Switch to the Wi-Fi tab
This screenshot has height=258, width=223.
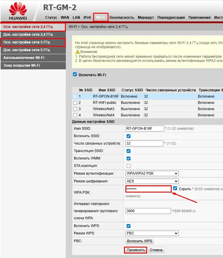100,18
